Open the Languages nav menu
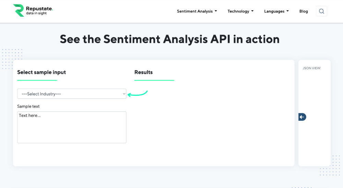This screenshot has width=343, height=188. tap(274, 11)
